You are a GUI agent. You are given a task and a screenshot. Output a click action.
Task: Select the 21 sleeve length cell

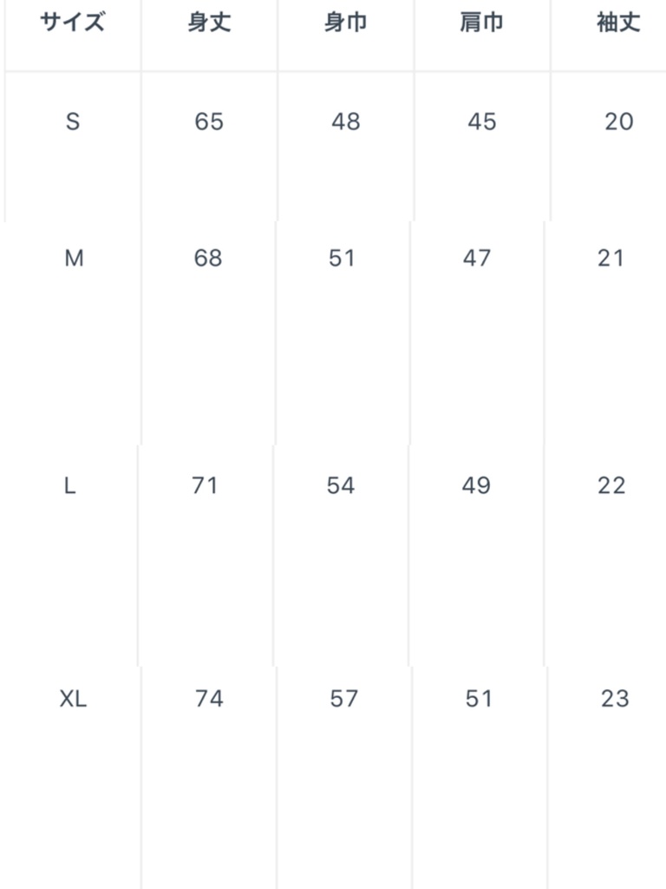coord(610,259)
